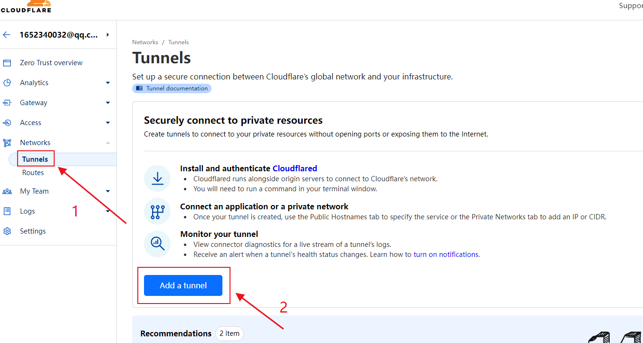Viewport: 643px width, 343px height.
Task: Click the Install and authenticate text
Action: (x=225, y=168)
